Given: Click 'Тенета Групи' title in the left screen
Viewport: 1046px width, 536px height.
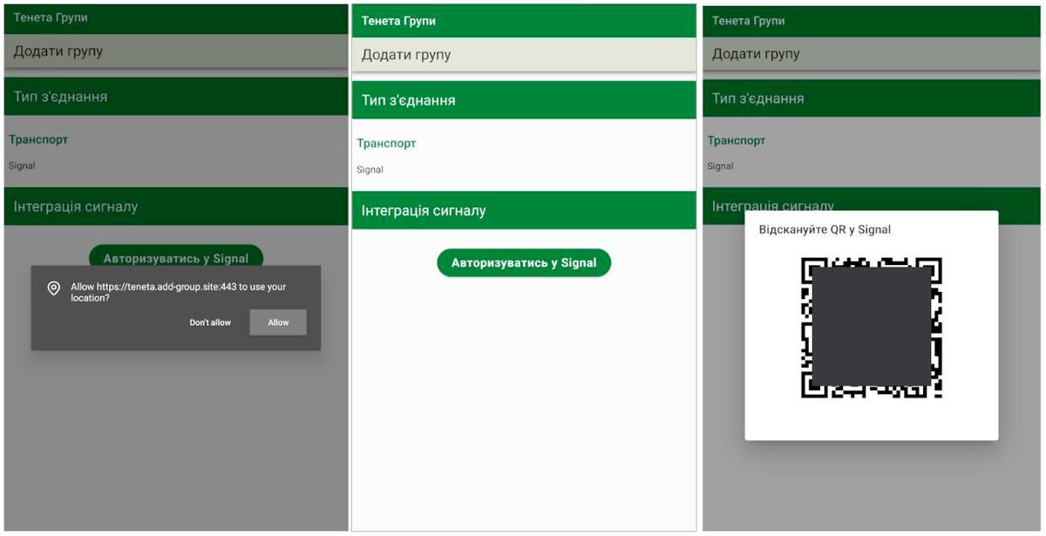Looking at the screenshot, I should click(x=51, y=17).
